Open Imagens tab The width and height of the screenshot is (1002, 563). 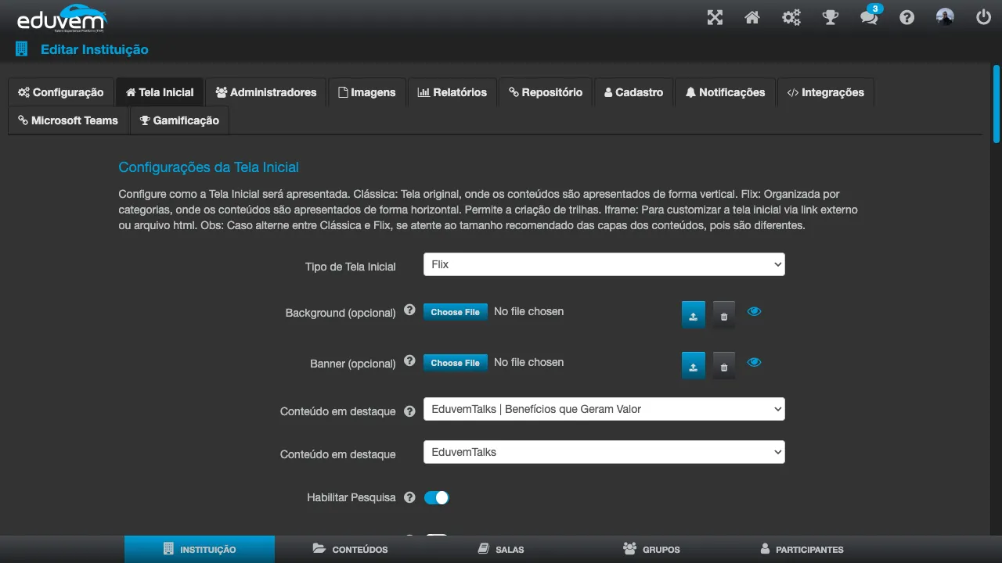(367, 92)
